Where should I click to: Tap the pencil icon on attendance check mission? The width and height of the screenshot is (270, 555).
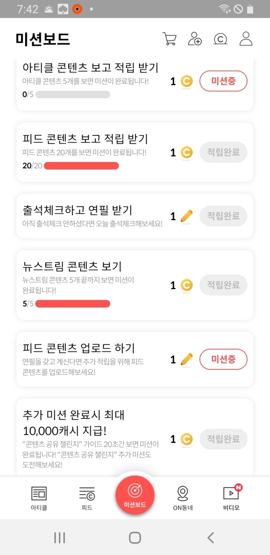pyautogui.click(x=186, y=216)
